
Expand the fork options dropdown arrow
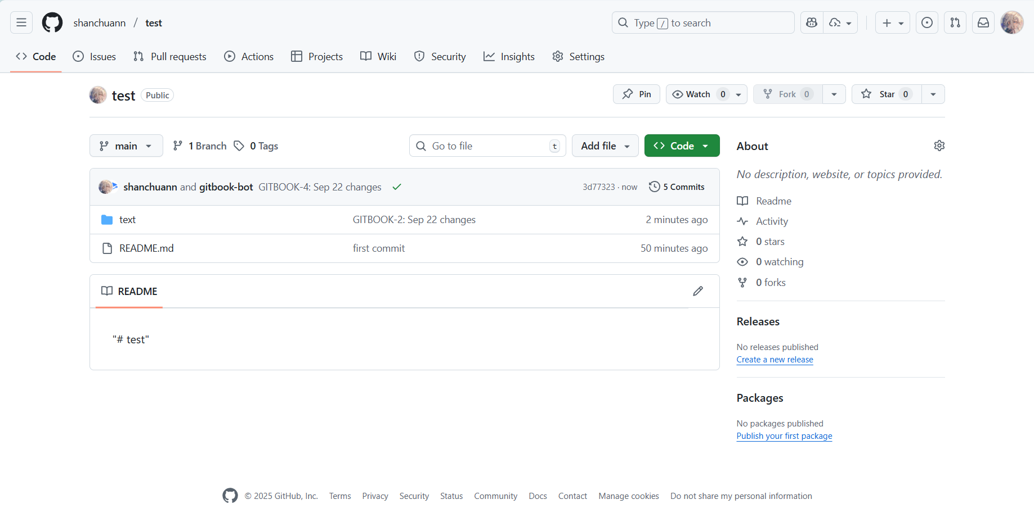(834, 94)
